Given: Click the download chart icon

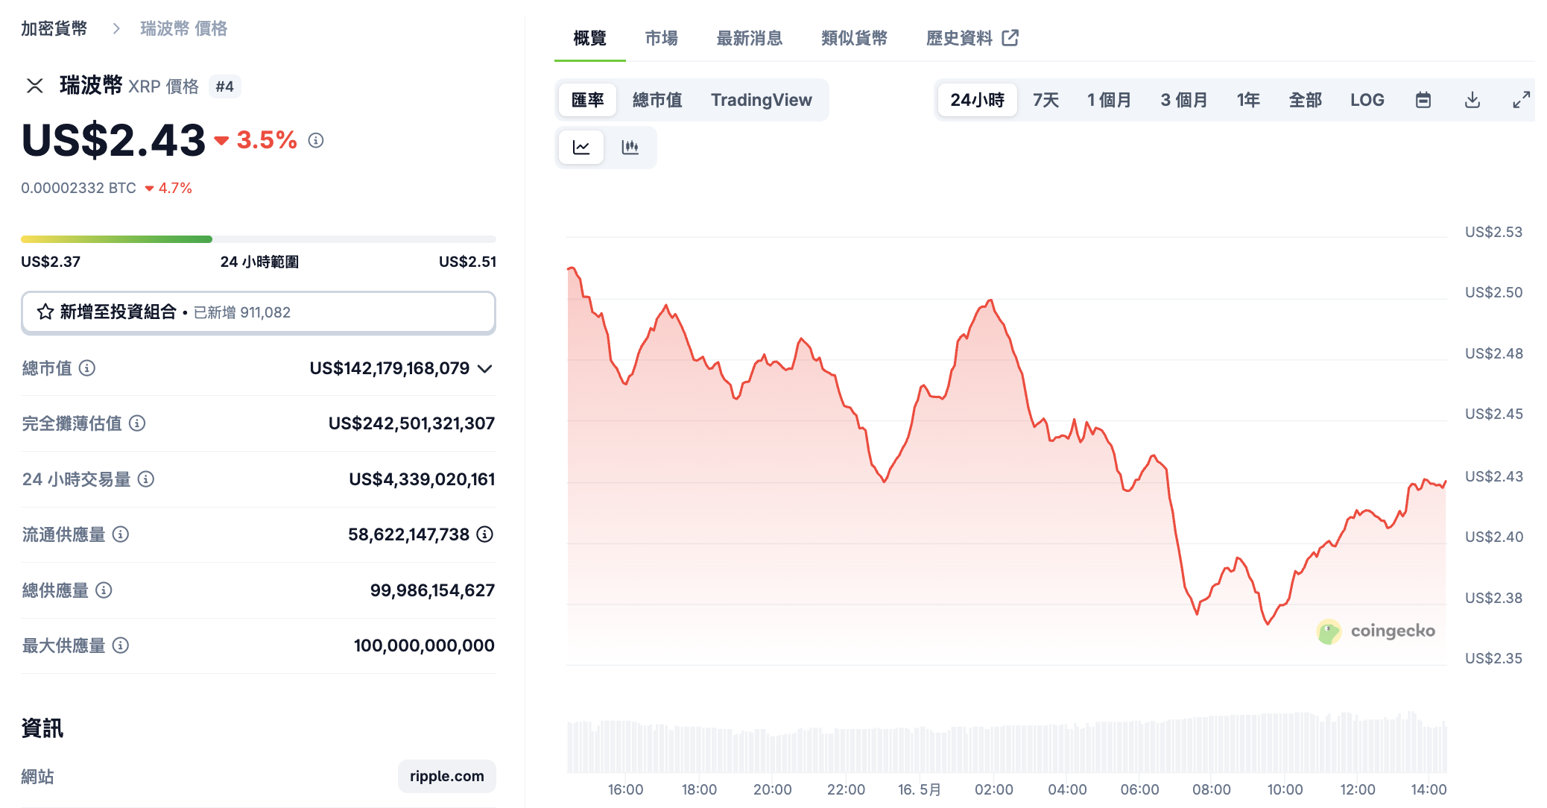Looking at the screenshot, I should point(1472,99).
